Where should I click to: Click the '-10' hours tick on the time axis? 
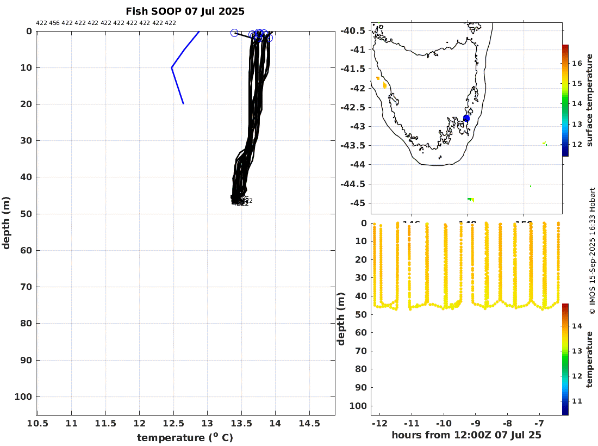coord(444,424)
